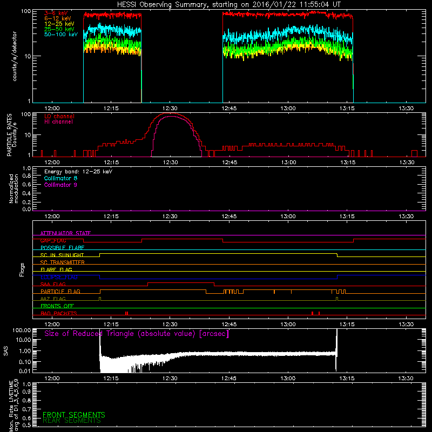
Task: Select the REAR SEGMENTS legend label
Action: click(x=72, y=421)
